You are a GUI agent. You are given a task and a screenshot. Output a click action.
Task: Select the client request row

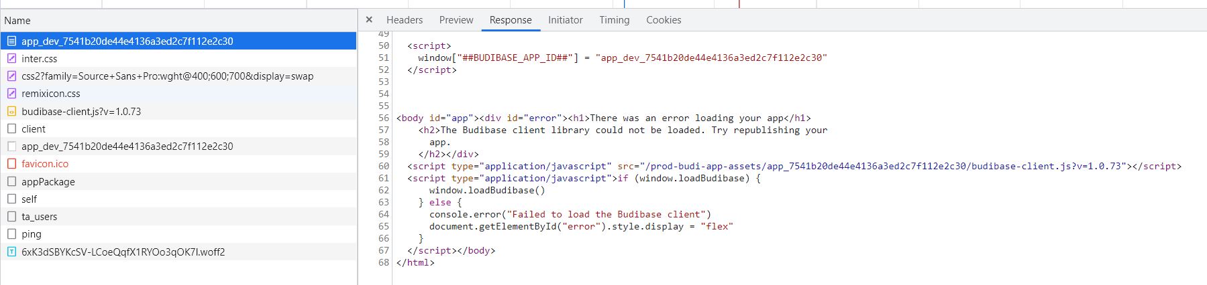(x=178, y=128)
